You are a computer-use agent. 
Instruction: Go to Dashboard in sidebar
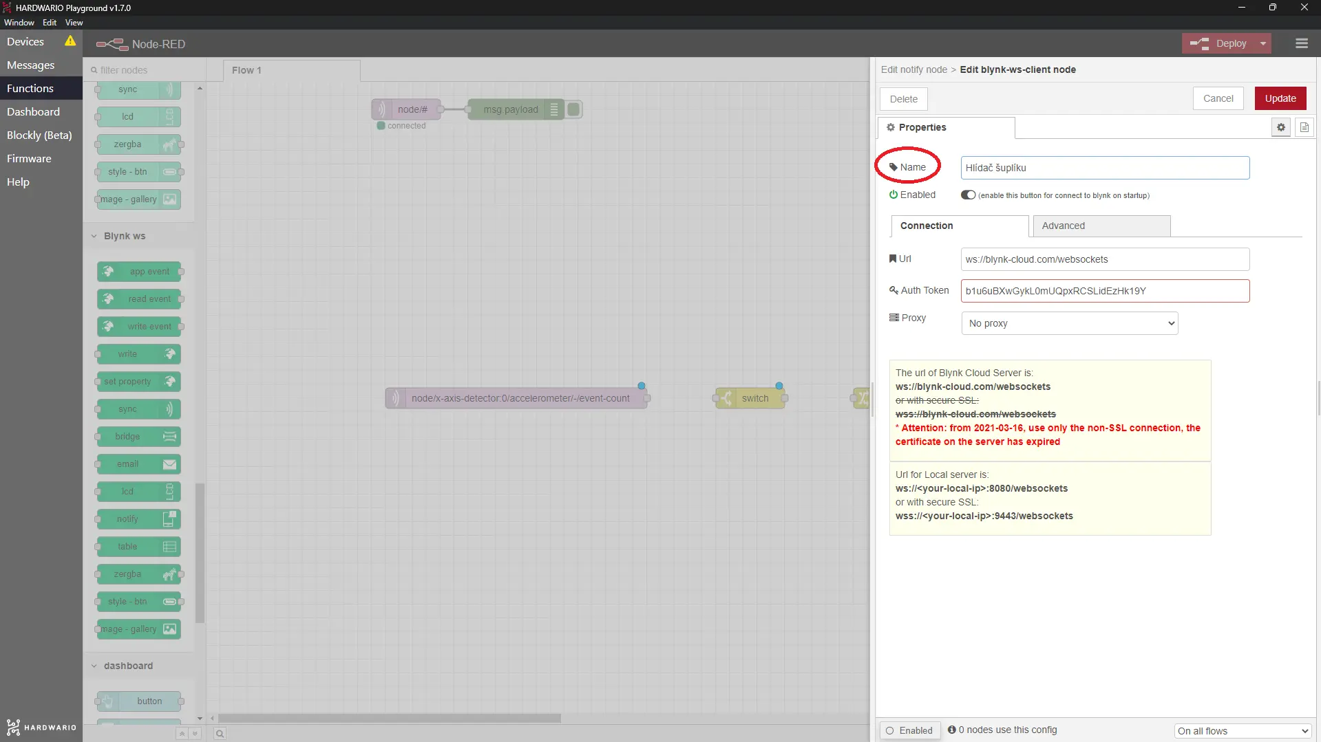[x=41, y=112]
